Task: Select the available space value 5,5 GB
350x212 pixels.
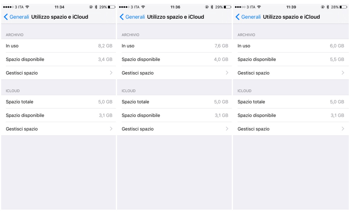Action: [337, 60]
